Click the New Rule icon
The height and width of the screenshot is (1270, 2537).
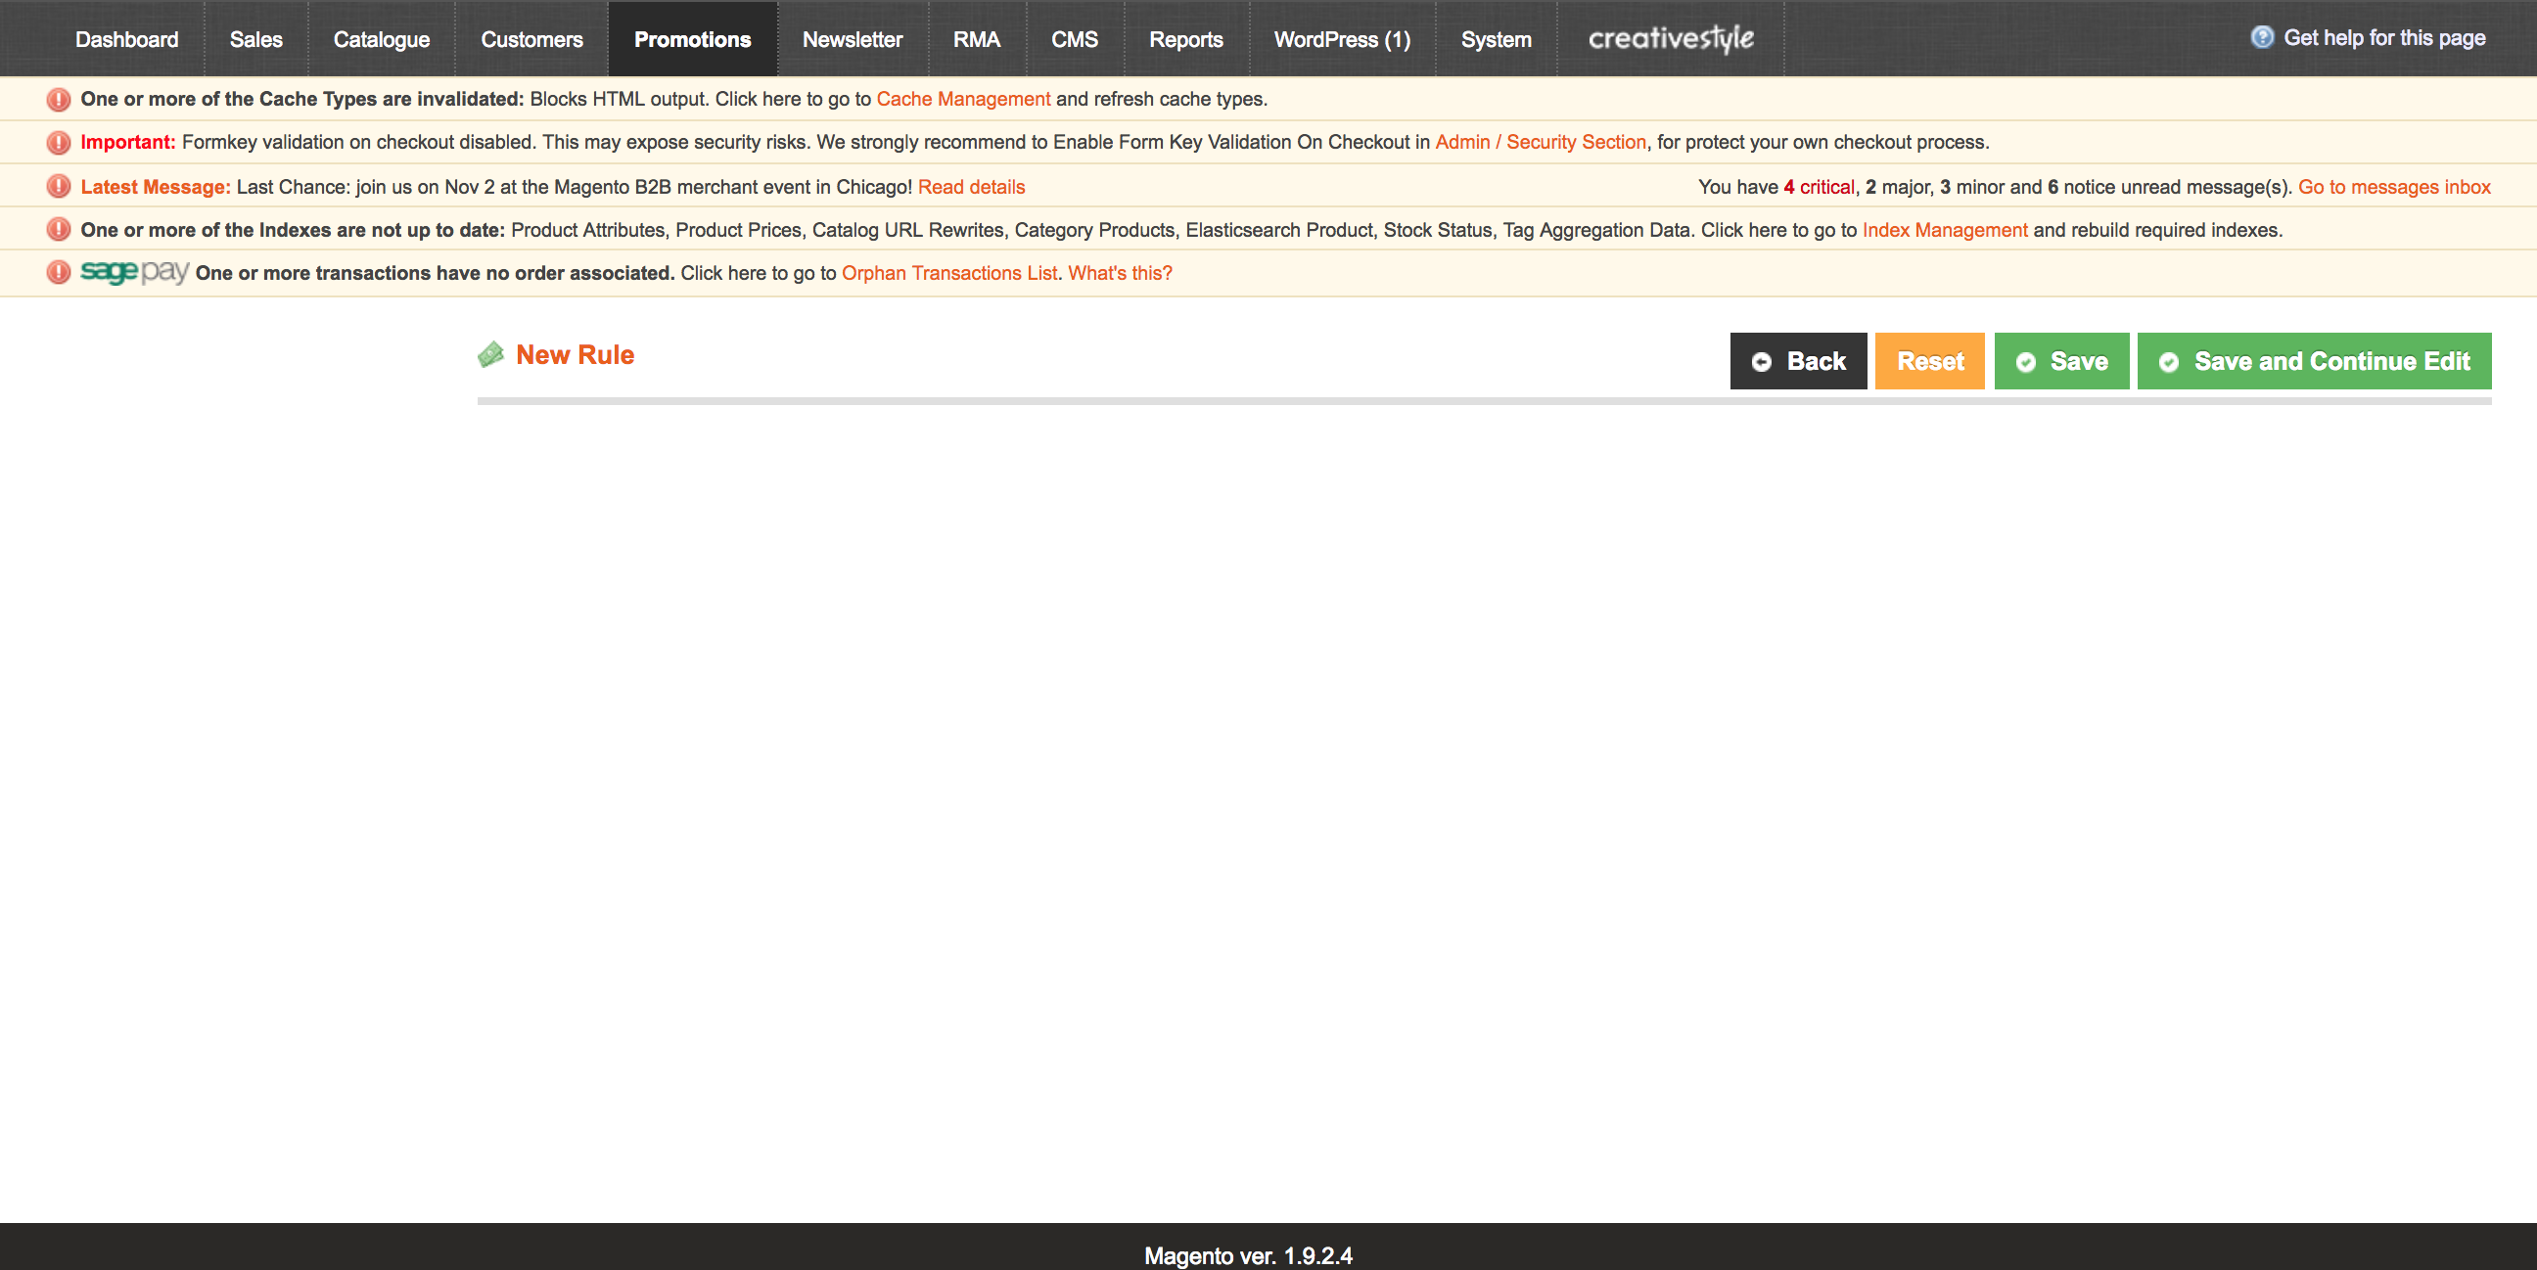point(492,356)
